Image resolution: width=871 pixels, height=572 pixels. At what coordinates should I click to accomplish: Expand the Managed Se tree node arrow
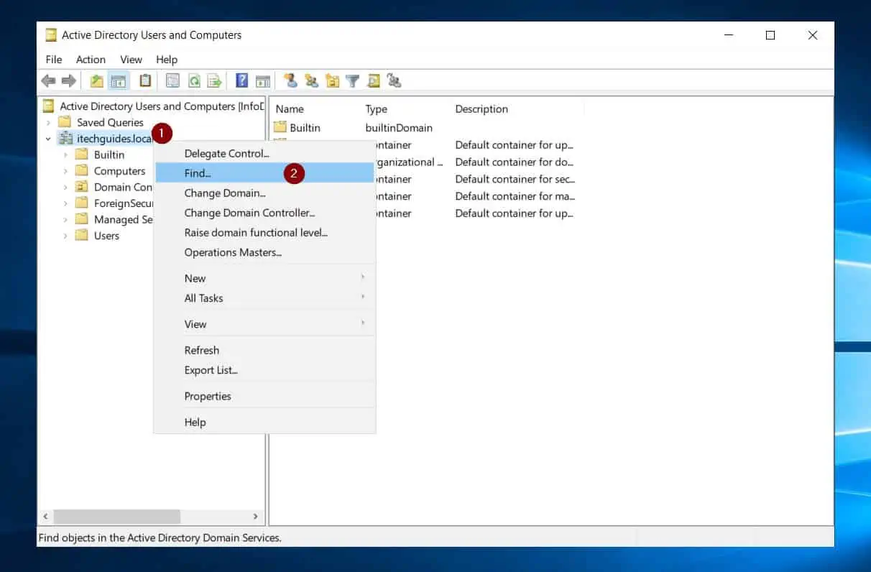(65, 220)
